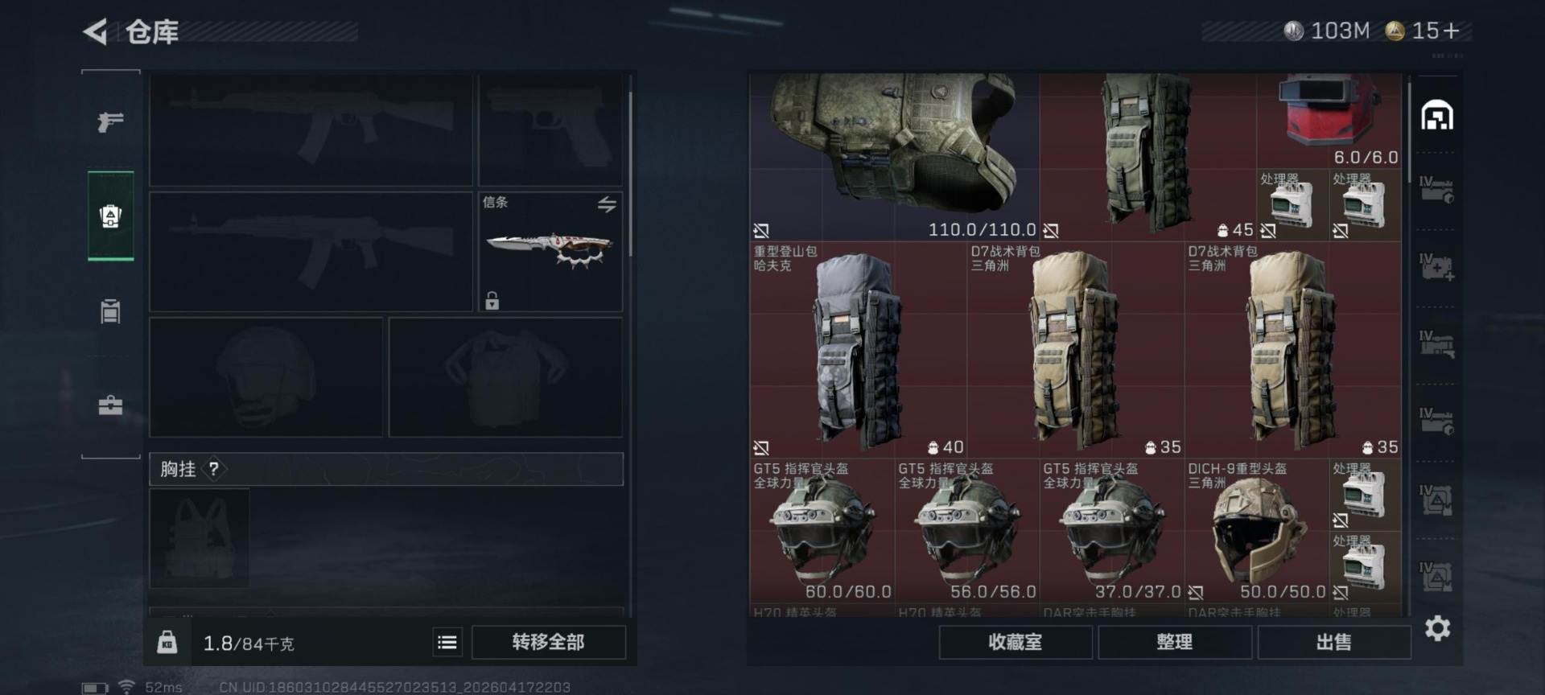Open the weapons category (pistol icon)
Screen dimensions: 1545x695
[110, 121]
